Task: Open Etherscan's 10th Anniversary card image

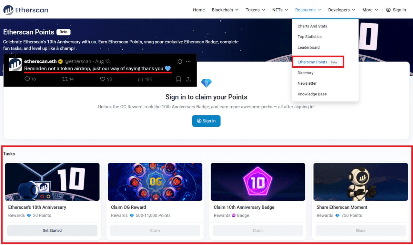Action: click(x=52, y=182)
